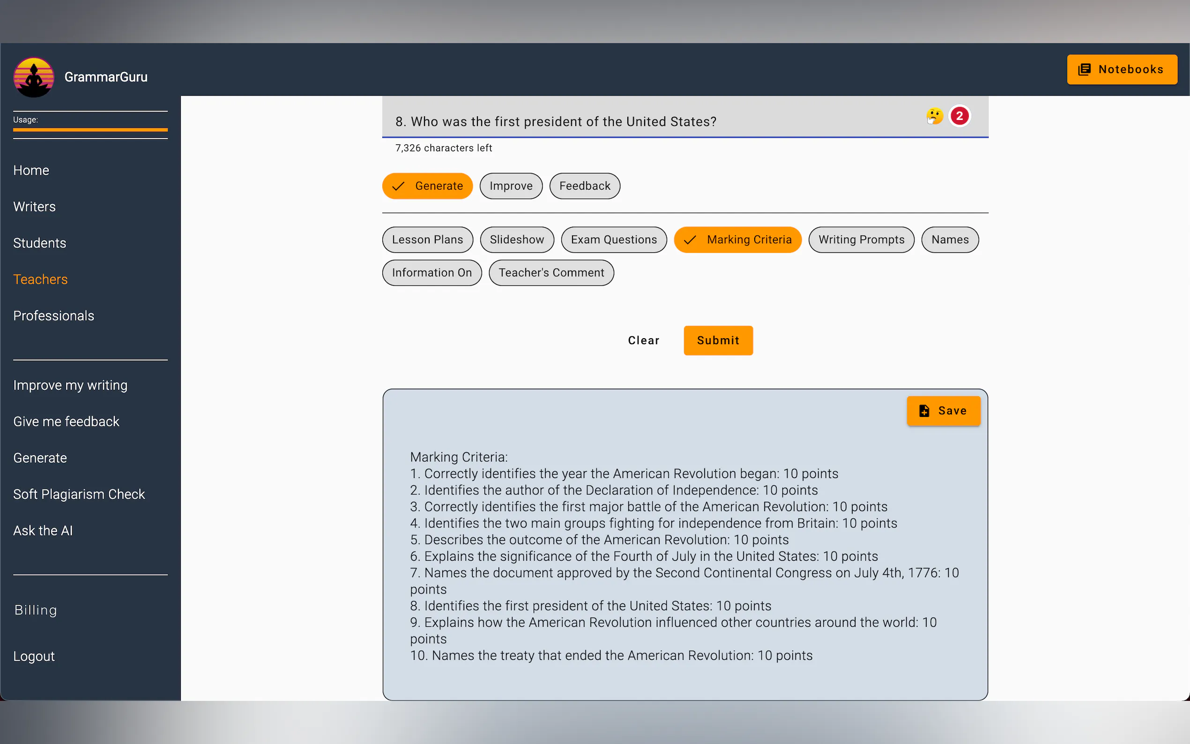
Task: Choose the Lesson Plans option
Action: [x=427, y=239]
